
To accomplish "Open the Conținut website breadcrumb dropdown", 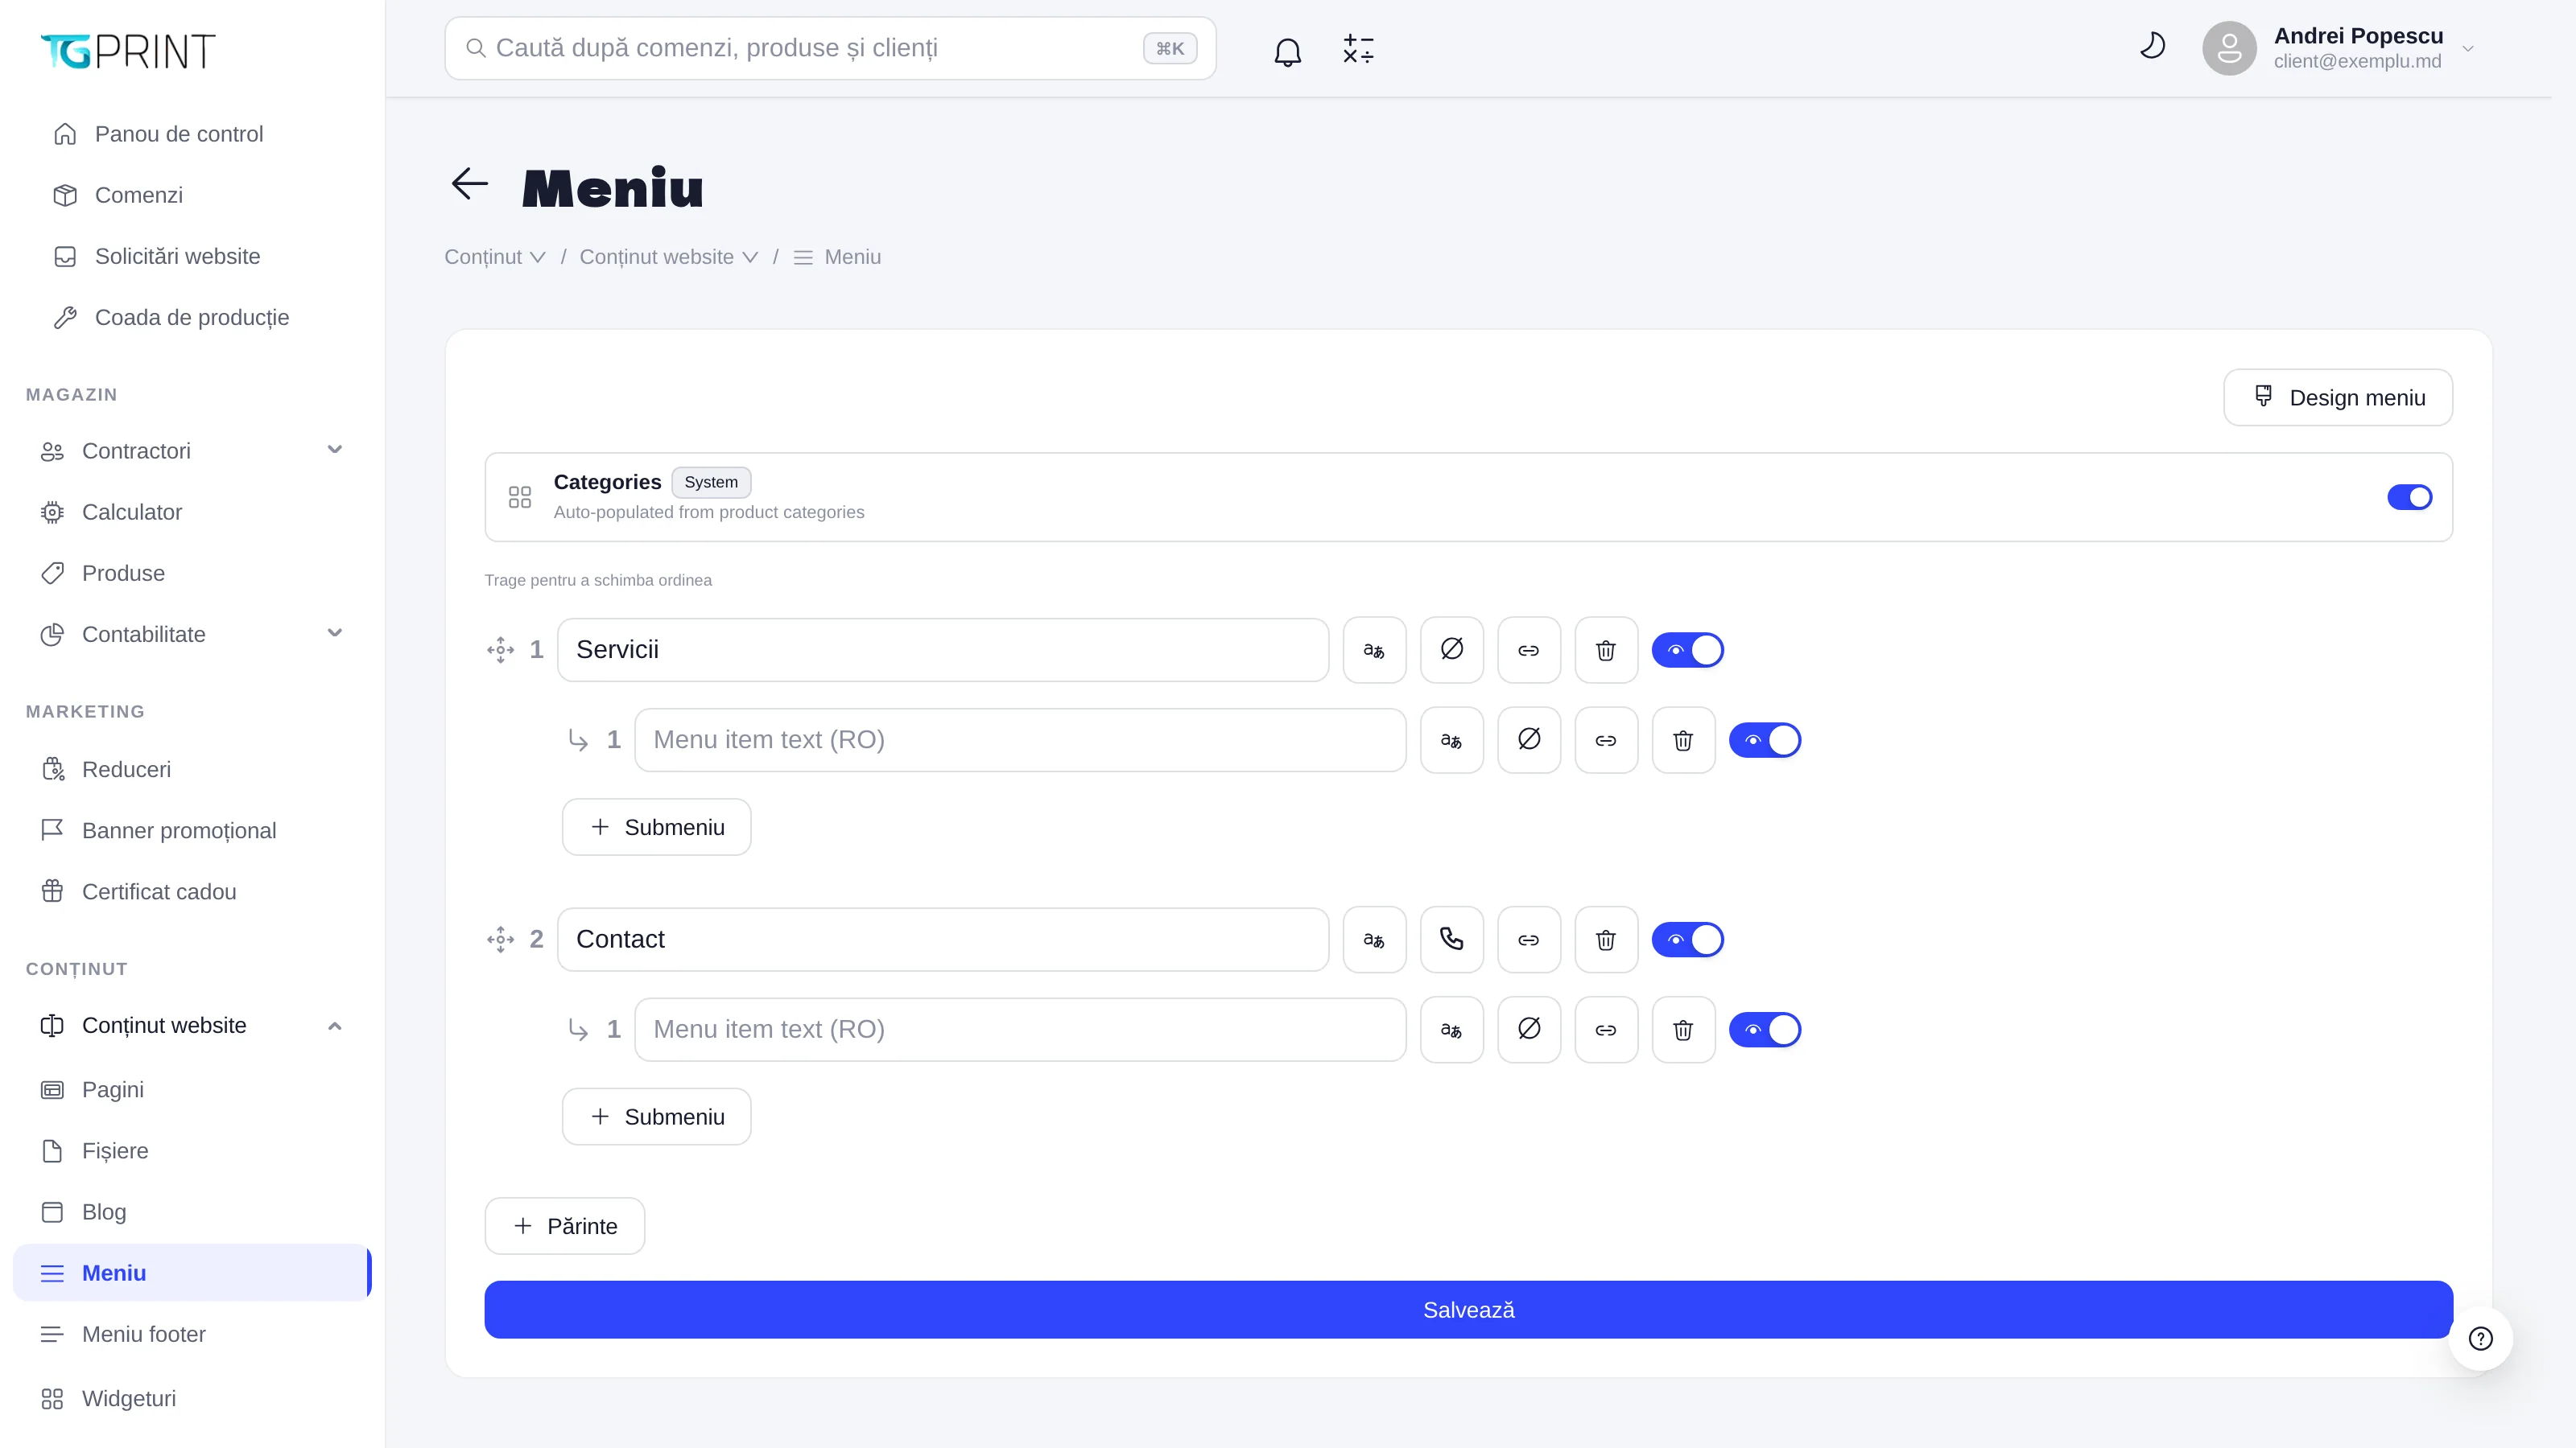I will pos(669,257).
